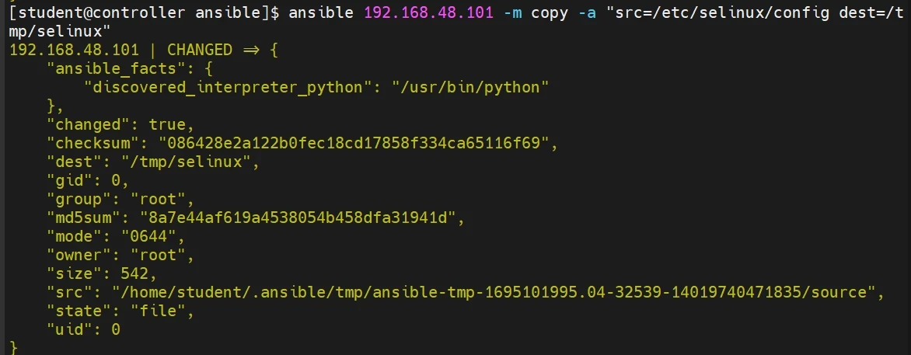The image size is (911, 355).
Task: Click the "discovered_interpreter_python" key
Action: 224,87
